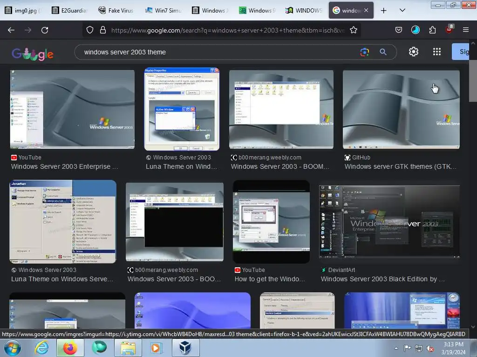The image size is (477, 357).
Task: Open the green globe browser taskbar icon
Action: tap(99, 348)
